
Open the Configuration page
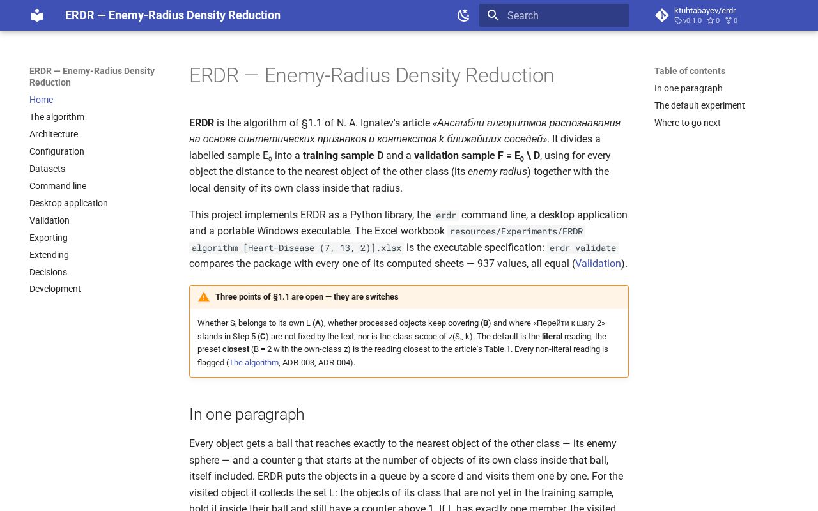[57, 151]
